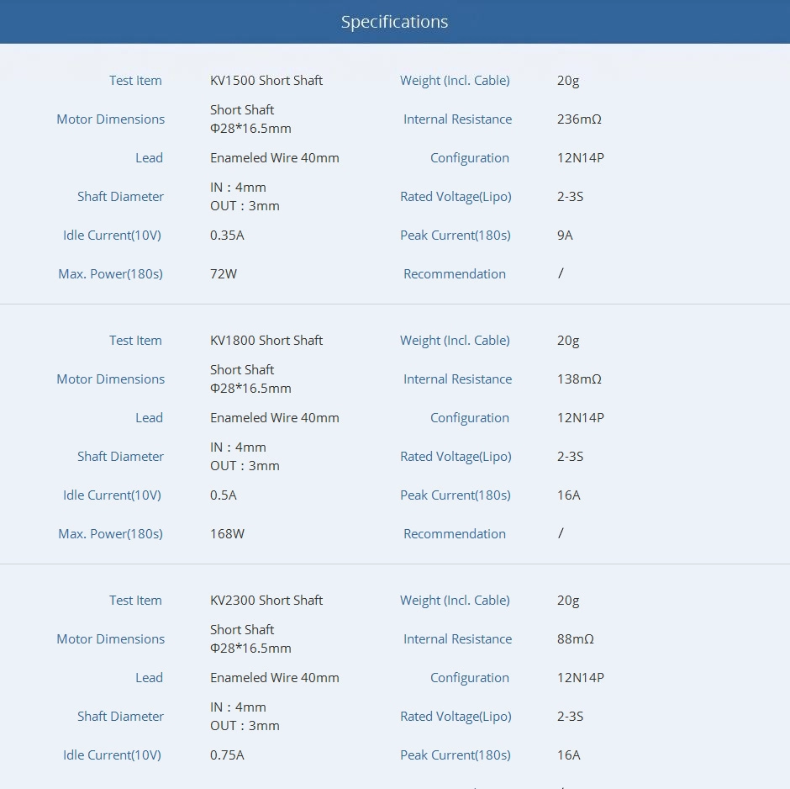790x789 pixels.
Task: Click the first Test Item label
Action: tap(135, 81)
